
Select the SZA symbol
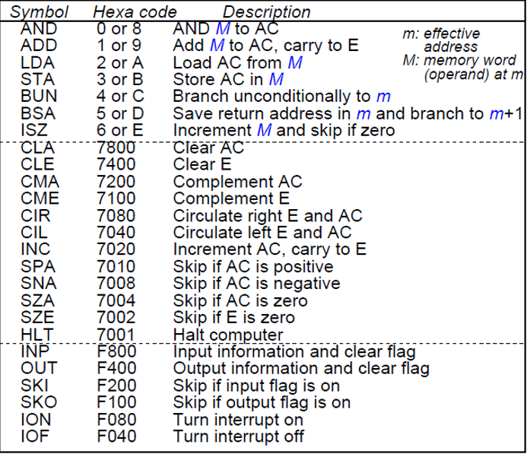tap(37, 300)
